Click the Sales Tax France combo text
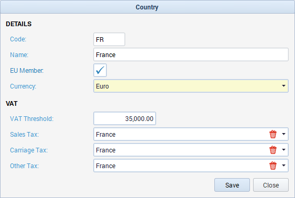This screenshot has width=295, height=198. [106, 135]
